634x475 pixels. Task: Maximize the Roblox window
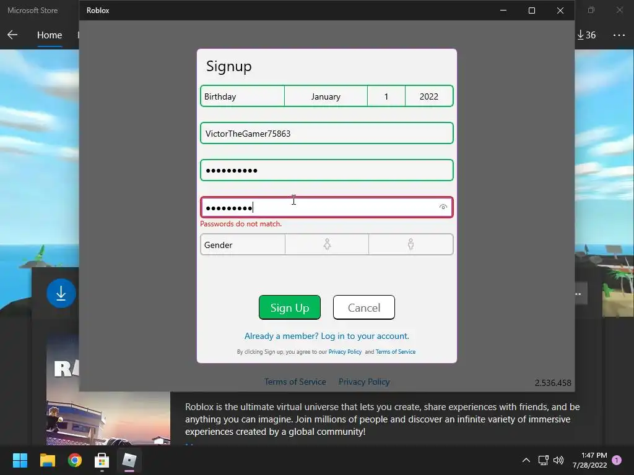532,11
